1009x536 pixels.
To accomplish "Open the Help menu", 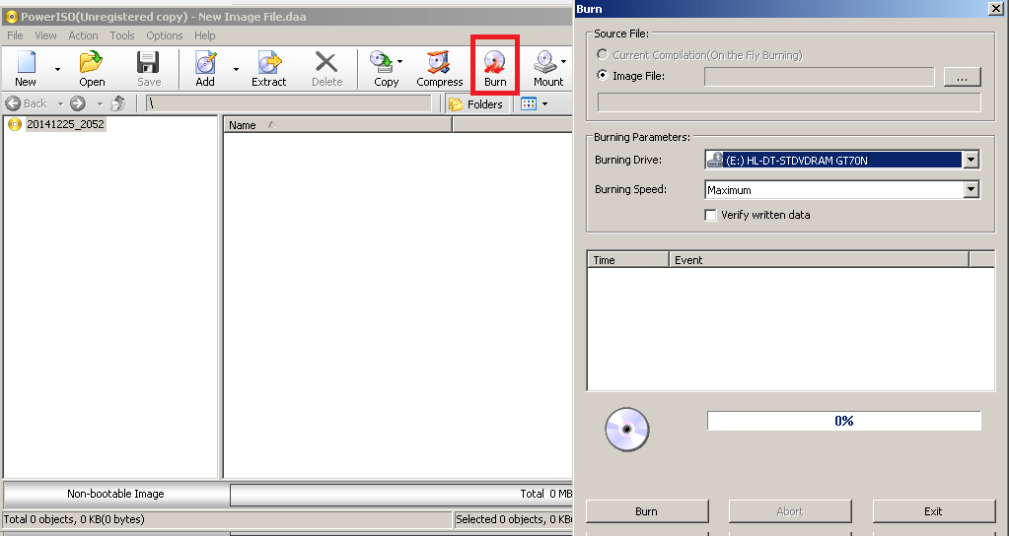I will [204, 35].
